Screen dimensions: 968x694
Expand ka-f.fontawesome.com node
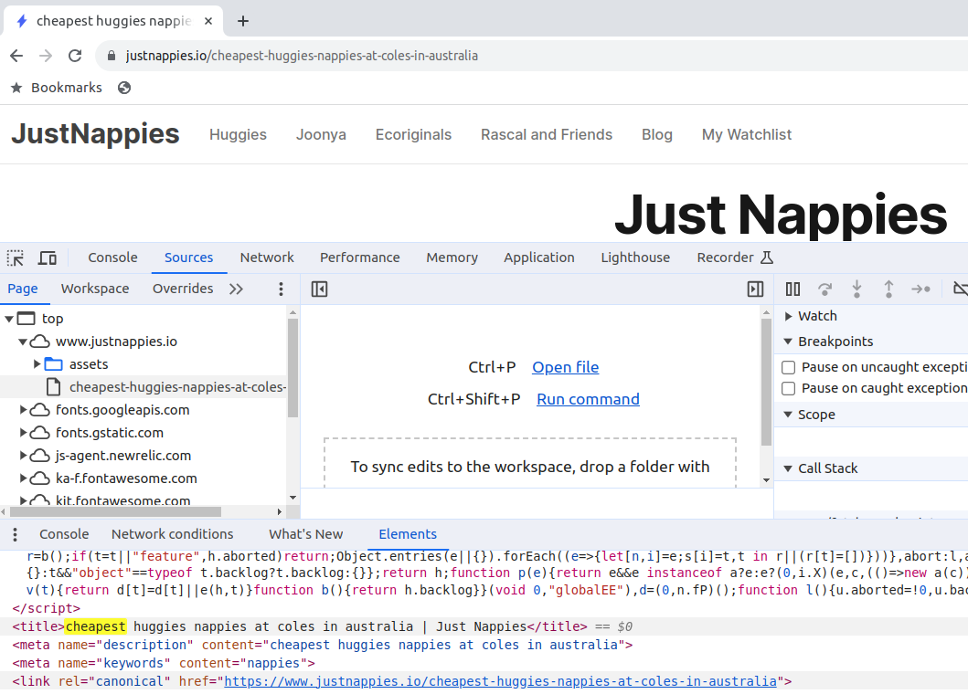pyautogui.click(x=23, y=478)
